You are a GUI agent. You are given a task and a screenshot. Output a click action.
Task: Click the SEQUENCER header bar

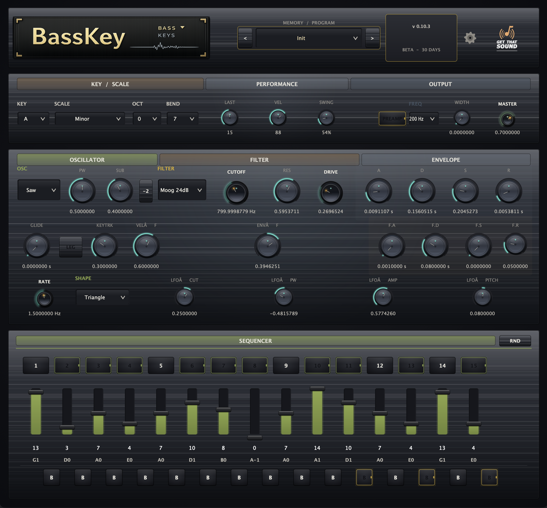(255, 341)
